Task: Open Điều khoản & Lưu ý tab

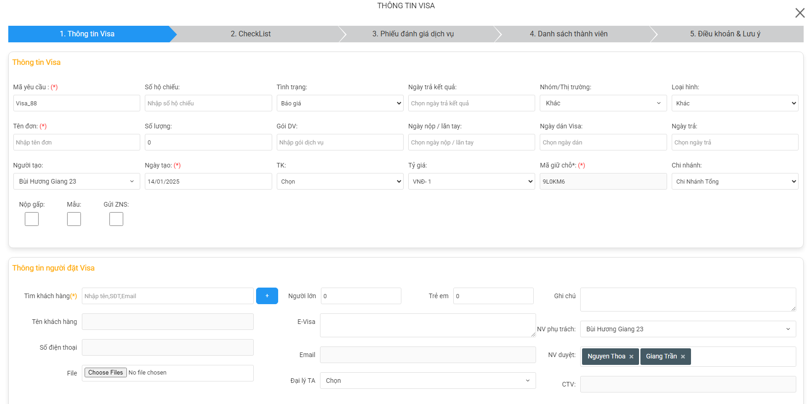Action: click(725, 34)
